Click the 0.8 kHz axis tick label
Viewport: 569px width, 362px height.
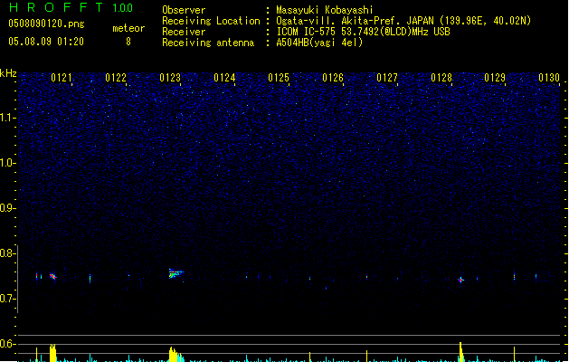click(x=8, y=253)
